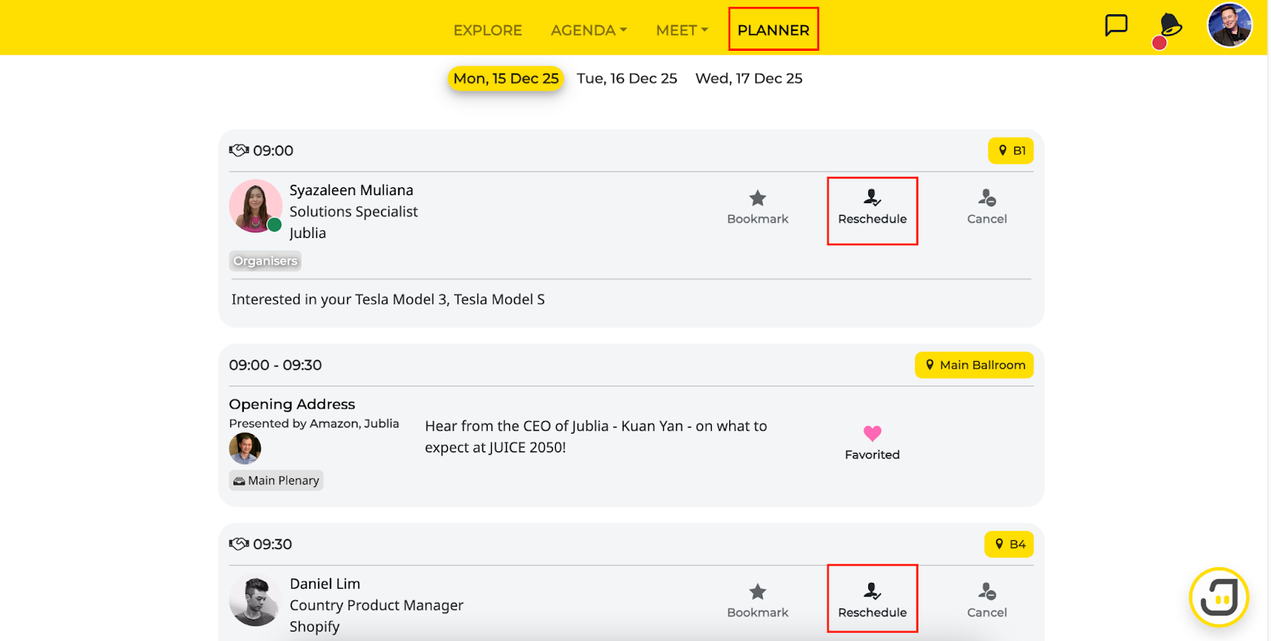Expand the MEET dropdown menu
The image size is (1271, 641).
682,30
